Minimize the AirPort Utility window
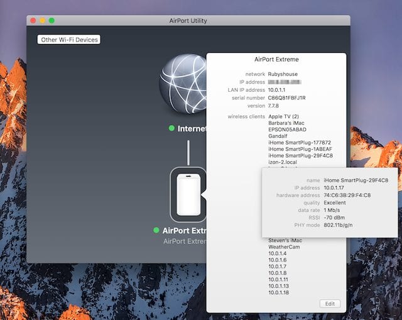The width and height of the screenshot is (402, 320). [x=43, y=21]
